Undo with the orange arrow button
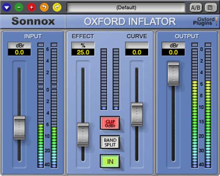 [x=44, y=7]
